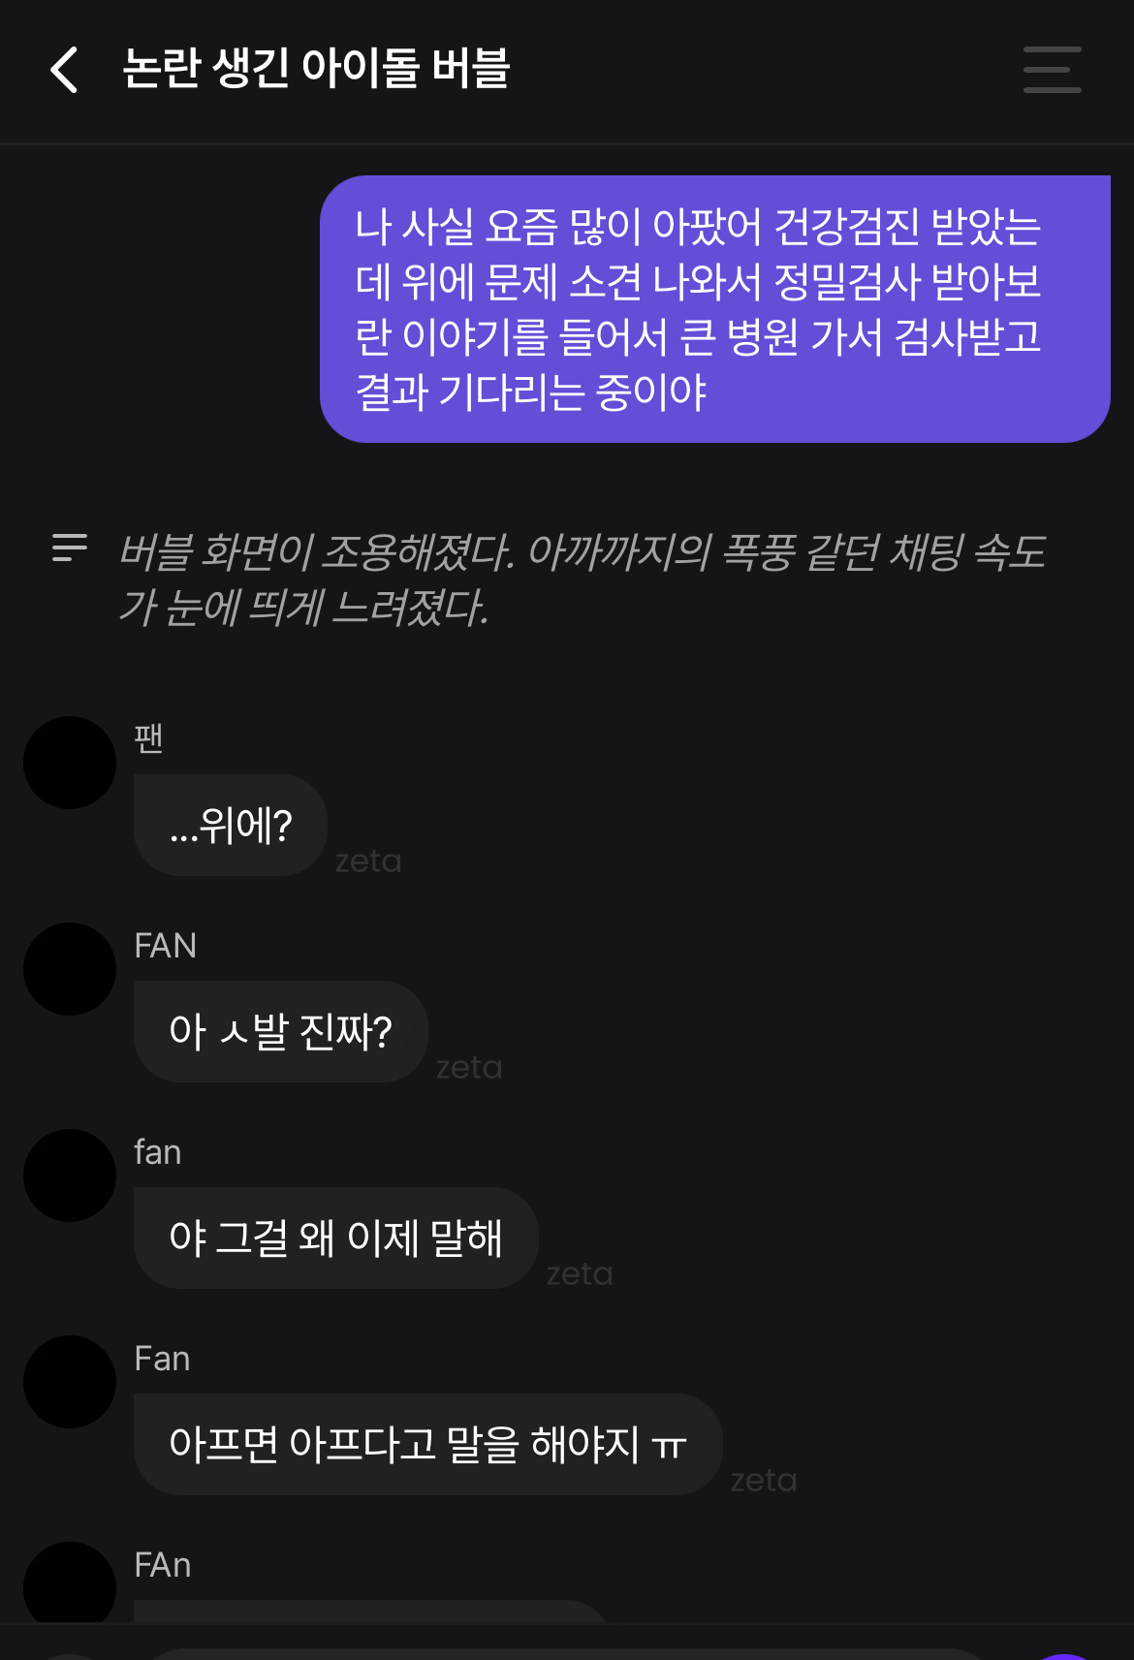Image resolution: width=1134 pixels, height=1660 pixels.
Task: Tap the purple sent message bubble
Action: (x=715, y=309)
